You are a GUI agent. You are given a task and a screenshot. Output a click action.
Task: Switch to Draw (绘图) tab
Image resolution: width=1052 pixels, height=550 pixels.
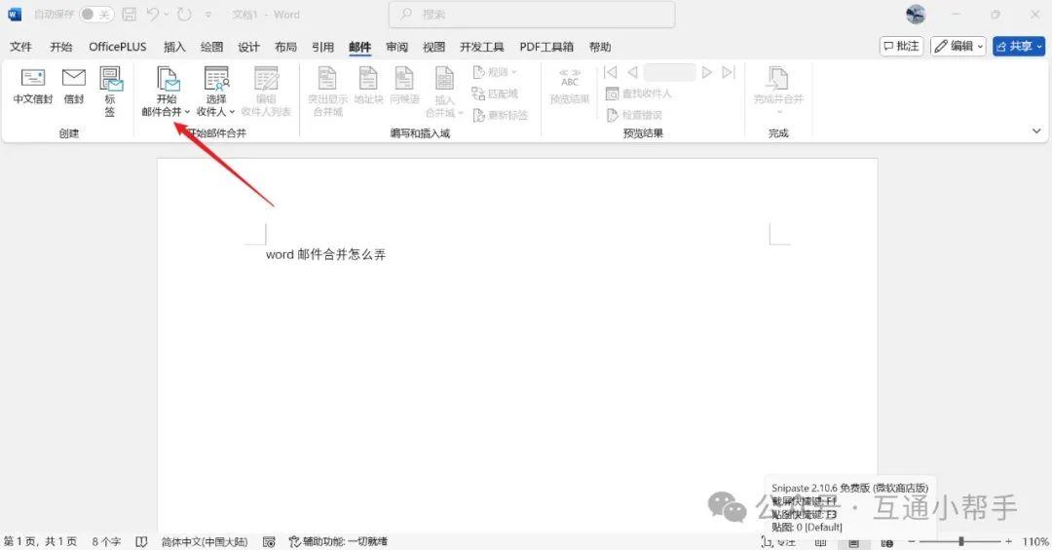[x=211, y=47]
